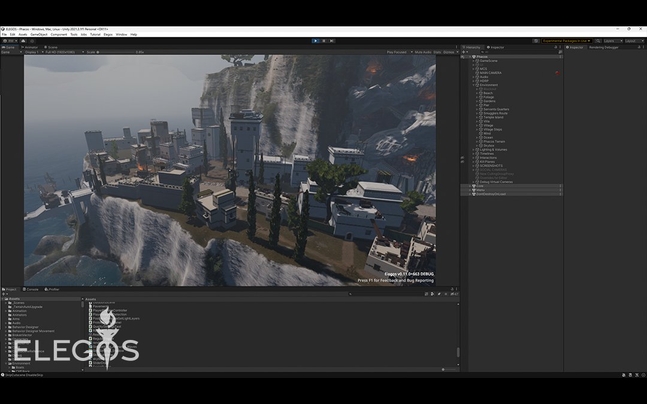This screenshot has height=404, width=647.
Task: Open the Display 1 dropdown in Game view
Action: (x=34, y=52)
